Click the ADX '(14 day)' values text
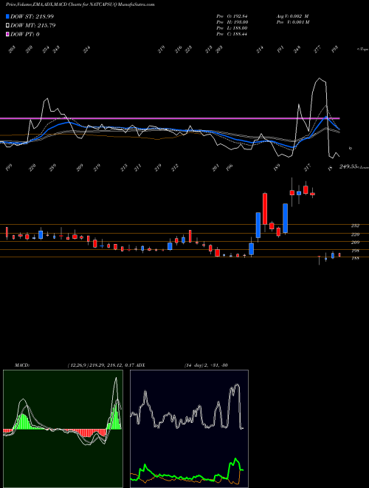Viewport: 369px width, 488px height. coord(206,365)
